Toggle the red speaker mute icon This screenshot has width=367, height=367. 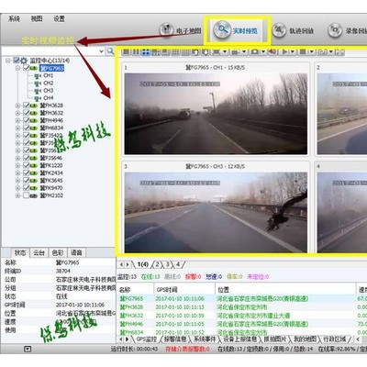(x=272, y=52)
